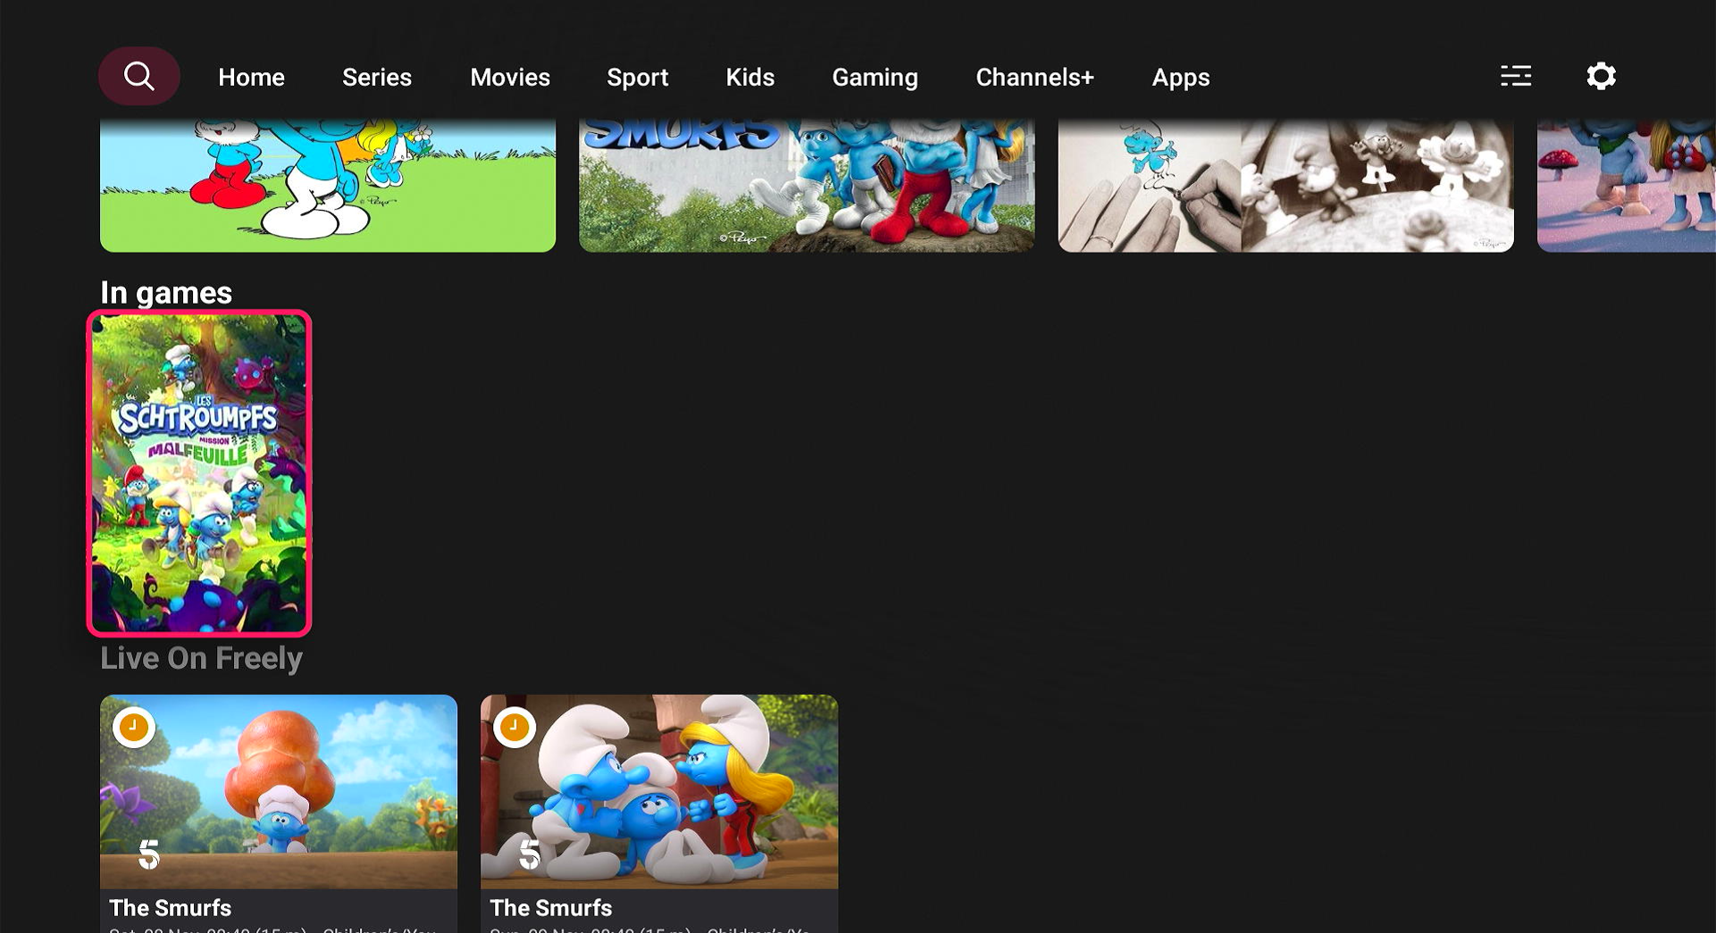Image resolution: width=1716 pixels, height=933 pixels.
Task: Click the 'In games' section heading
Action: [x=166, y=293]
